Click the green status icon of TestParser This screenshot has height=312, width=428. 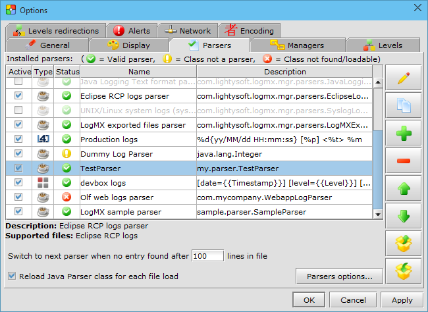(x=67, y=168)
